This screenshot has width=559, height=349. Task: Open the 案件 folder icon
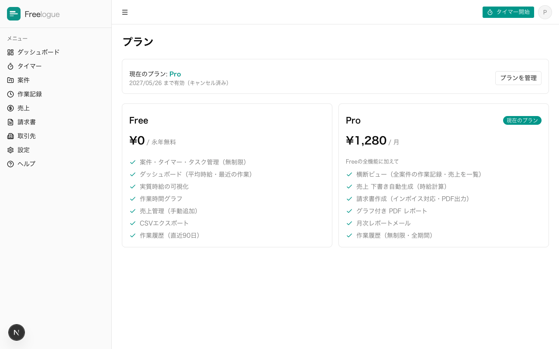10,80
